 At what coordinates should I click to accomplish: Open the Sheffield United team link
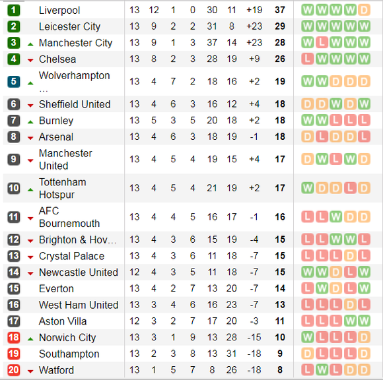point(75,104)
